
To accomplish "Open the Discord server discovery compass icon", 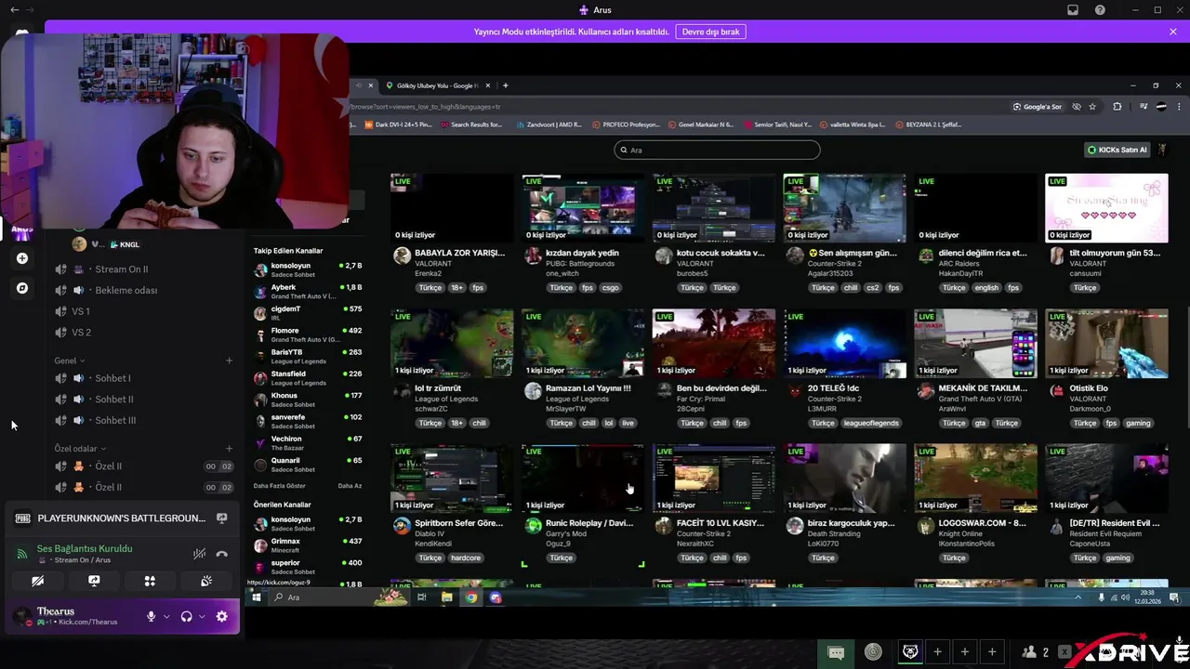I will 22,288.
